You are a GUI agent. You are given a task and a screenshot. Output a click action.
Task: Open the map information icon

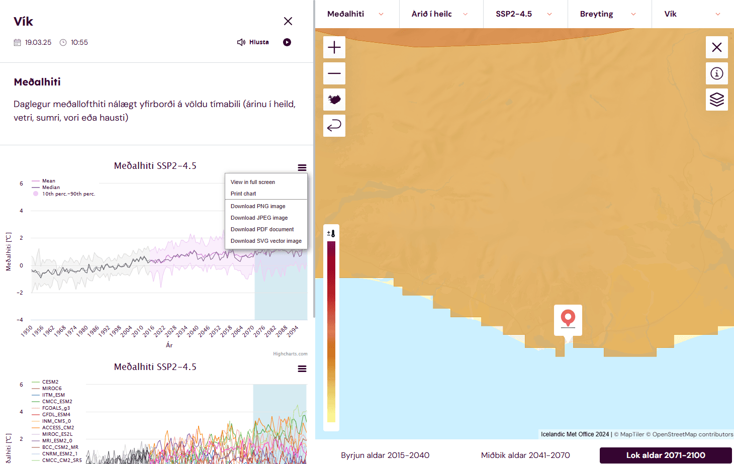[716, 73]
